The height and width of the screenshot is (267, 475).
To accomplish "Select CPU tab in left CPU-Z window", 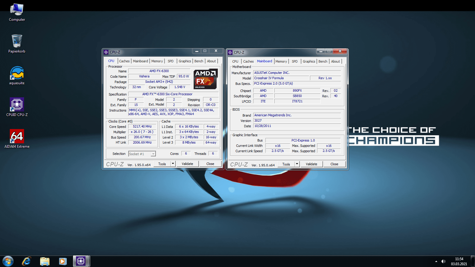I will (x=111, y=61).
